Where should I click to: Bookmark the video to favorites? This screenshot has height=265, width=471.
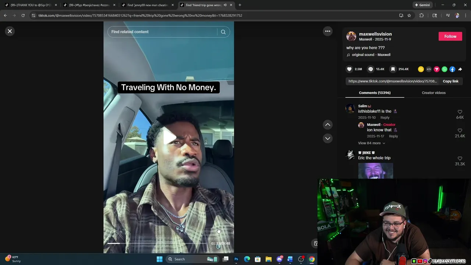coord(393,69)
